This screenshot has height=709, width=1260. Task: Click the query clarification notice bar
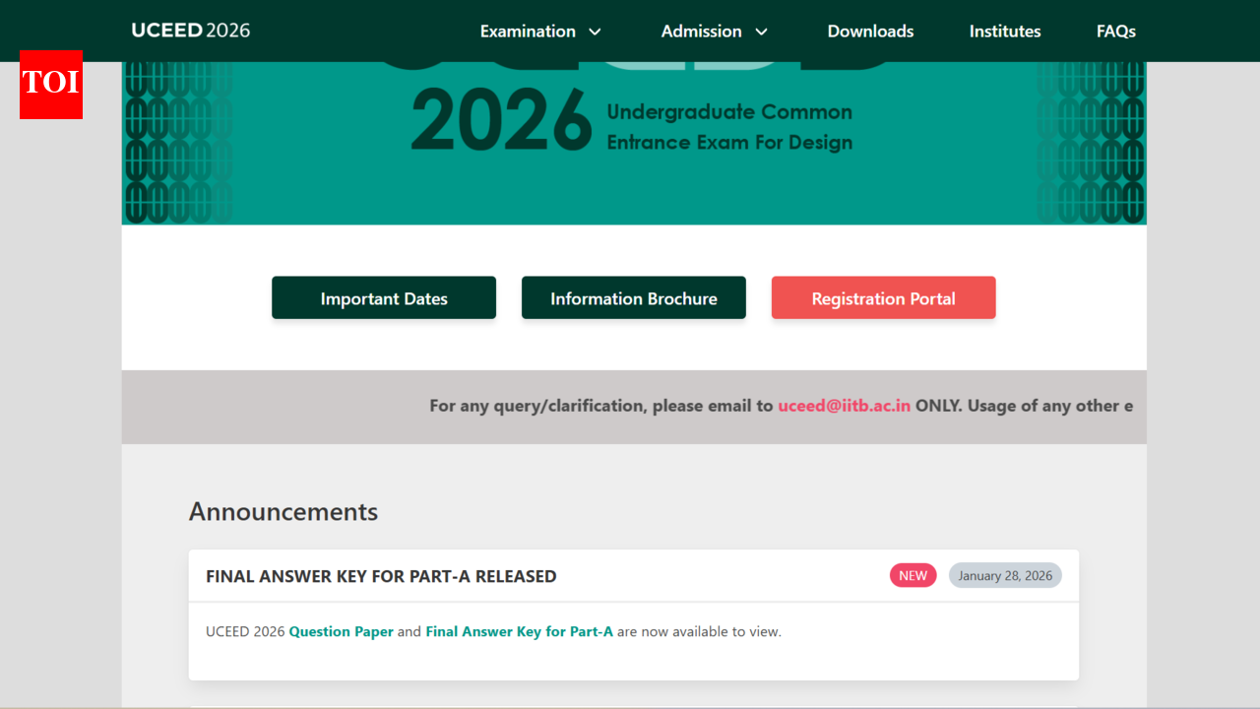(x=633, y=406)
